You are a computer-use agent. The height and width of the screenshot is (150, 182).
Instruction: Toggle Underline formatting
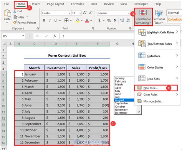55,20
